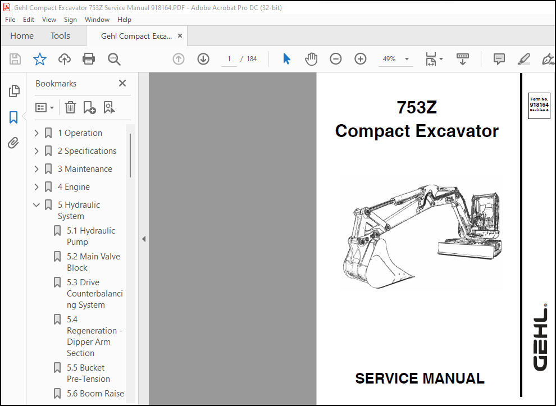Open the Highlight text tool
Screen dimensions: 556x406
(523, 59)
